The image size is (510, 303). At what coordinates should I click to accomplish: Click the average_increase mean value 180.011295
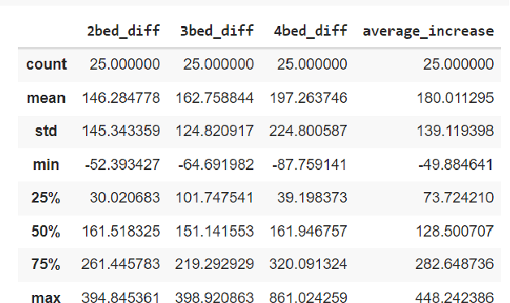(x=456, y=98)
